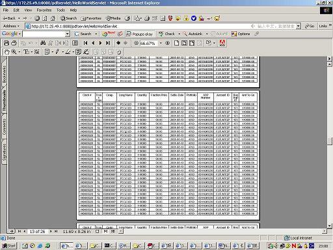Expand the Google search box dropdown
Screen dimensions: 333x250
tap(68, 34)
